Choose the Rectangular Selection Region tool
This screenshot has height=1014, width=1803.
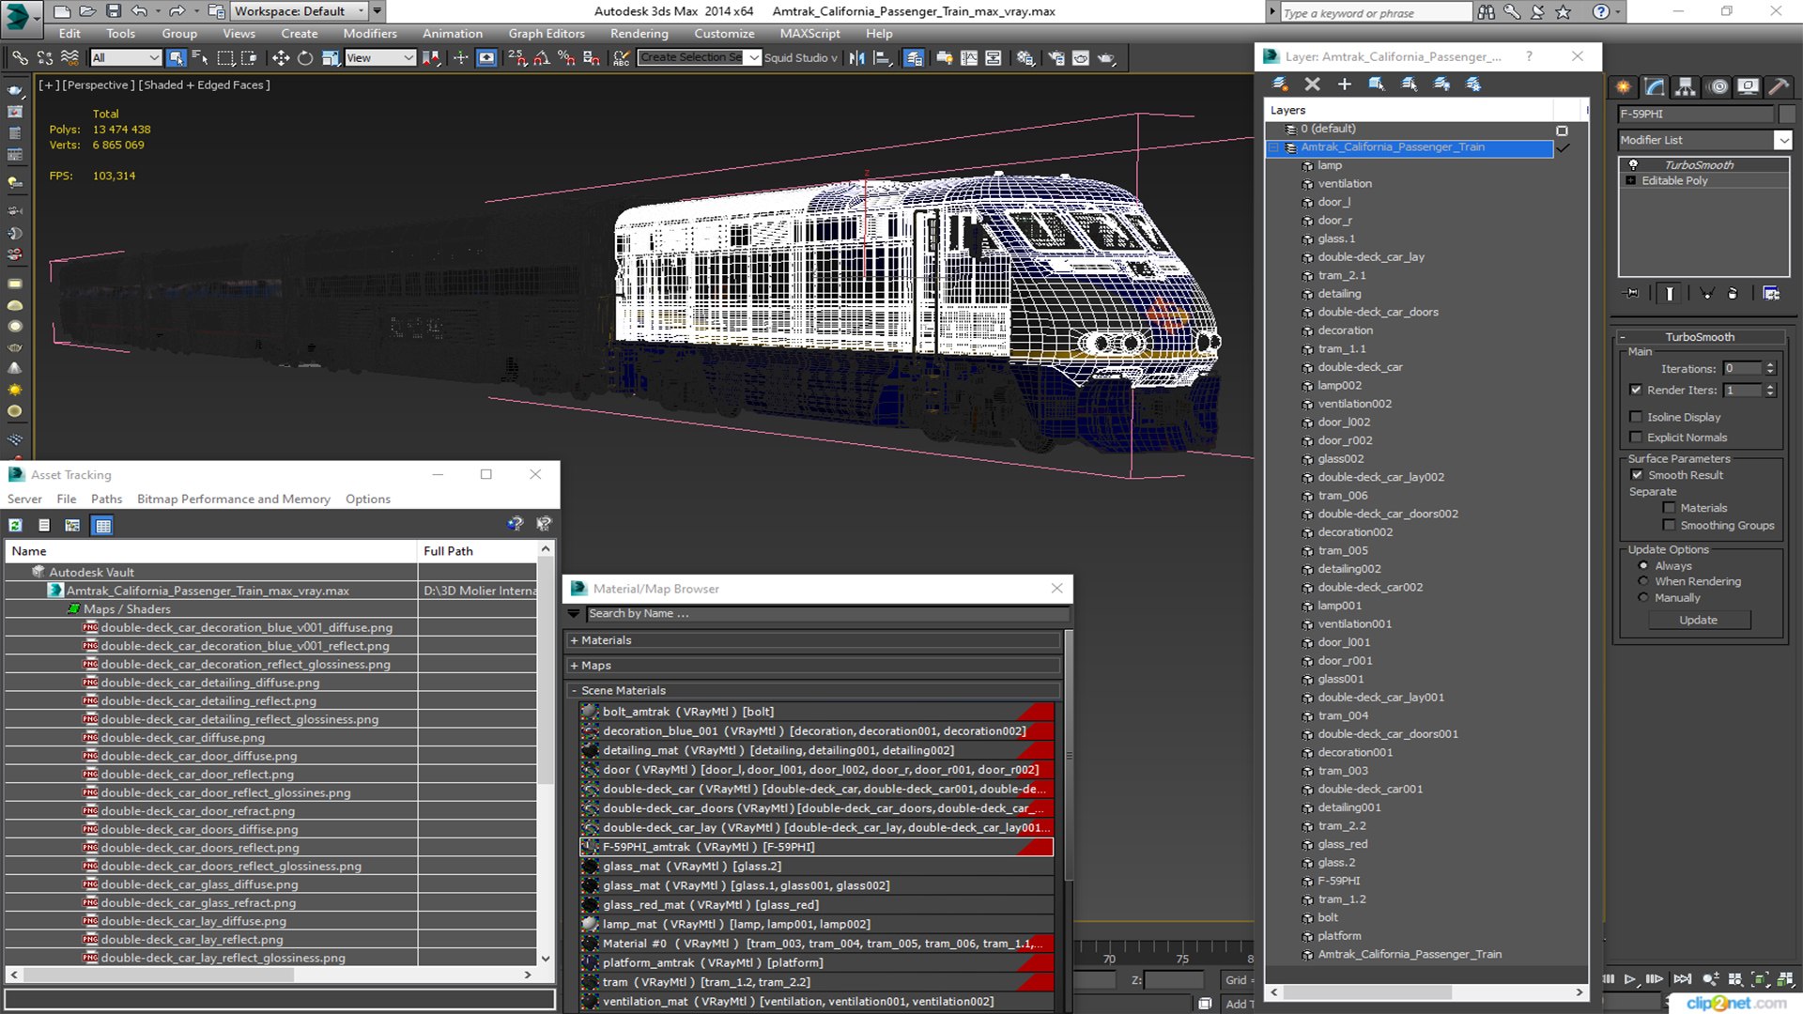pyautogui.click(x=225, y=58)
